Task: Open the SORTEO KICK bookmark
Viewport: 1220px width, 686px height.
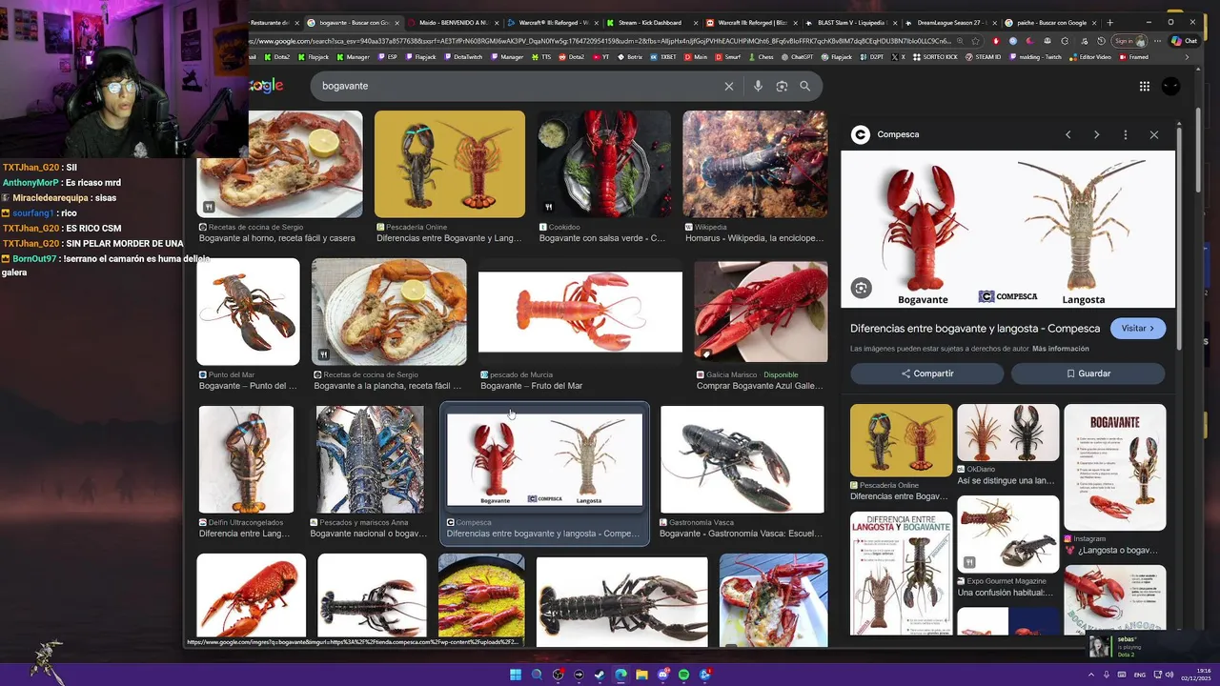Action: tap(935, 57)
